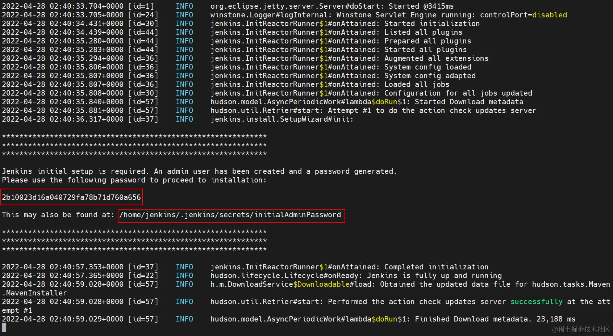Click the [id=24] thread identifier
Viewport: 613px width, 336px height.
[x=143, y=15]
